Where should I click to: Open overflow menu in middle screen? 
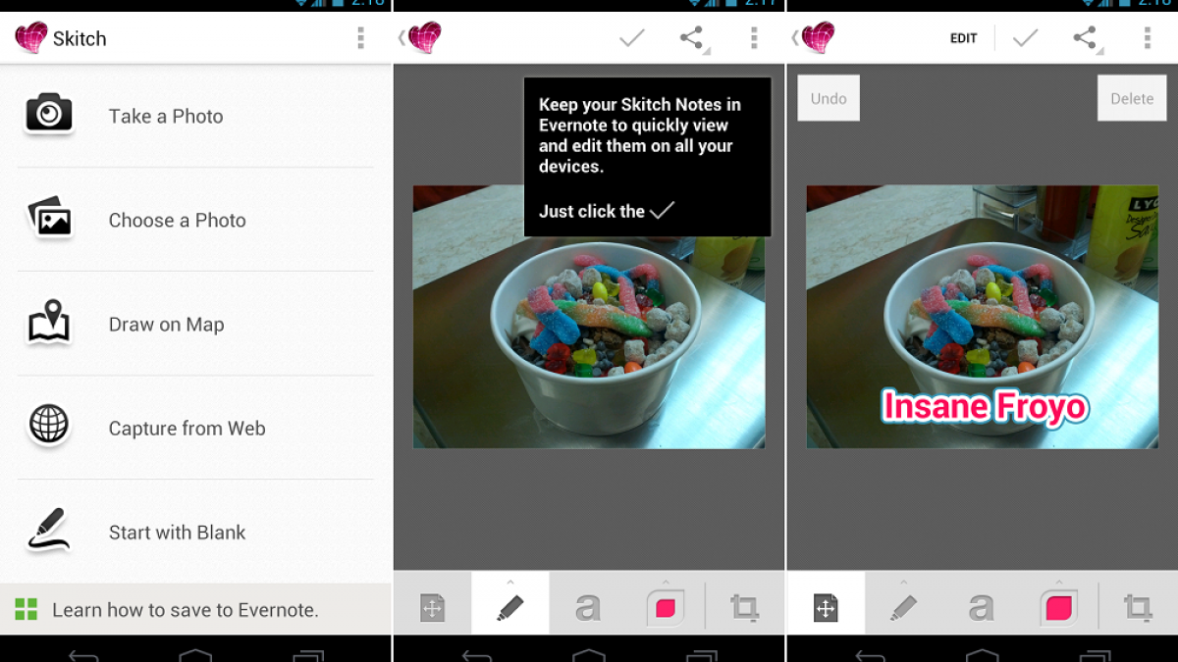coord(754,38)
